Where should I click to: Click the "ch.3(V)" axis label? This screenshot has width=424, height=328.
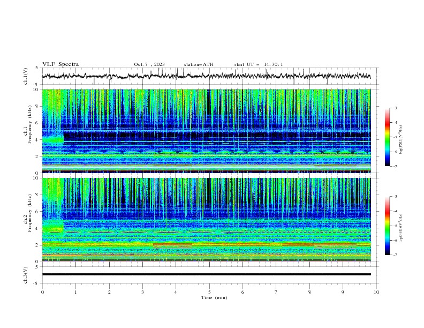[26, 275]
